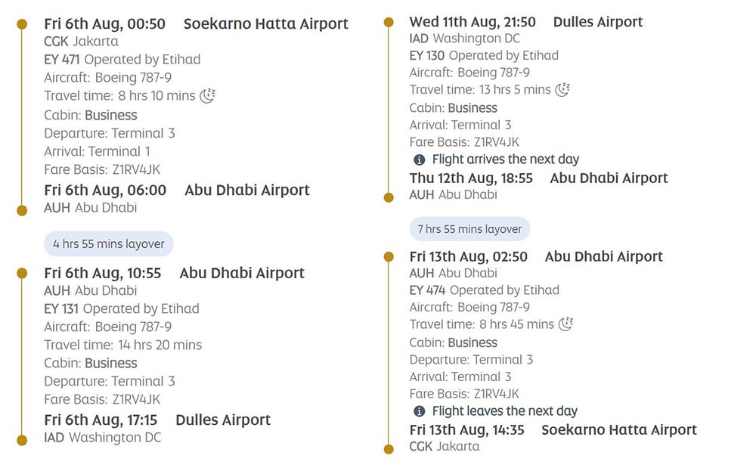This screenshot has width=756, height=474.
Task: Select the '7 hrs 55 mins layover' badge
Action: point(470,228)
